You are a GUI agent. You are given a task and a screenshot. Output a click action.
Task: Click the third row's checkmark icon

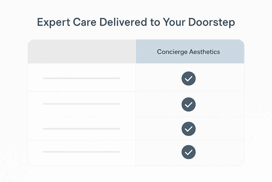[x=189, y=129]
